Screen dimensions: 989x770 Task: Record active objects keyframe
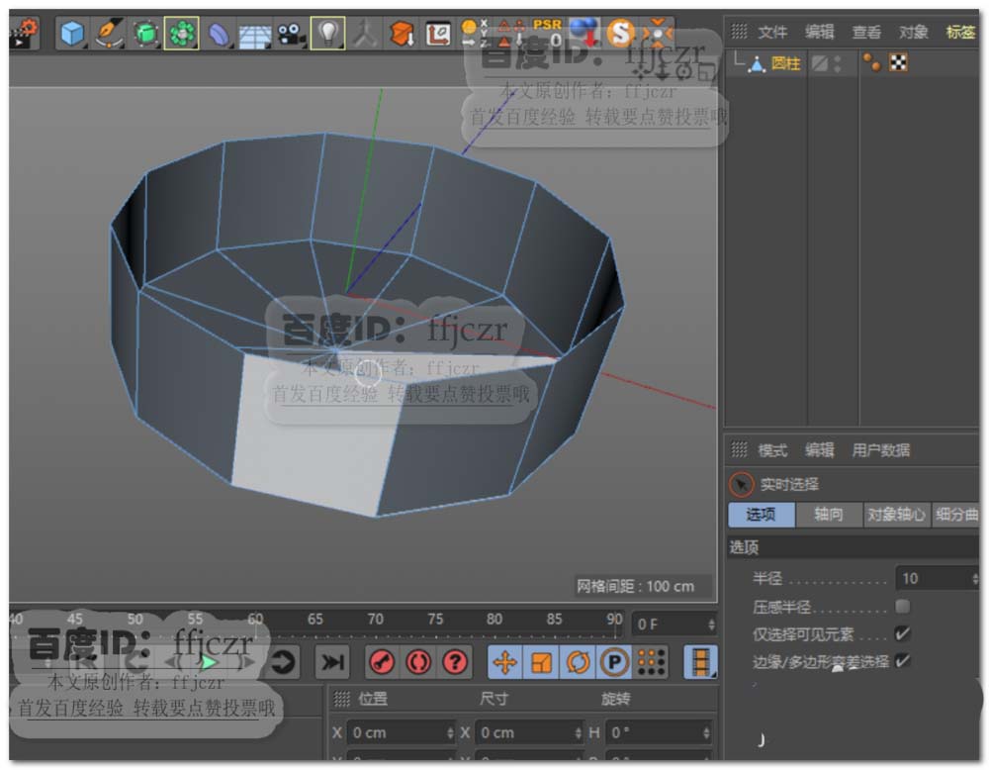point(382,662)
